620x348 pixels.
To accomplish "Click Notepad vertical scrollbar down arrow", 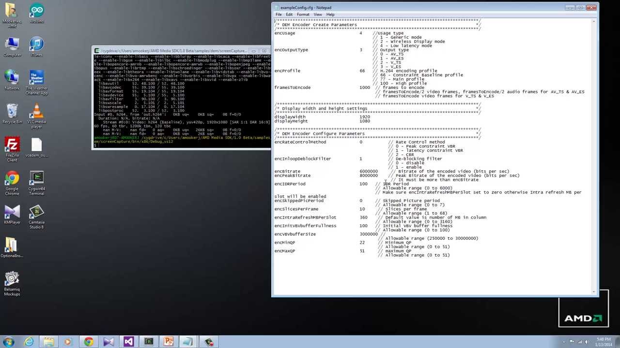I will [x=594, y=291].
